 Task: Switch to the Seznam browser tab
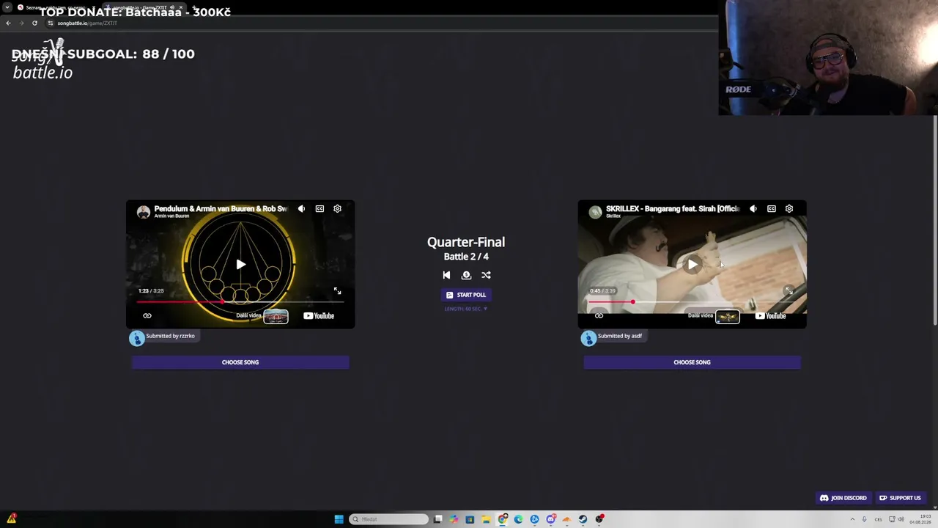coord(56,7)
